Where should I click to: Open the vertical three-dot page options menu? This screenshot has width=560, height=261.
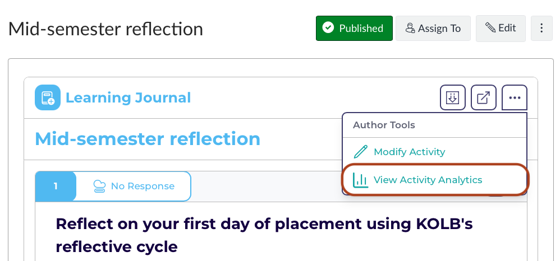pyautogui.click(x=541, y=28)
